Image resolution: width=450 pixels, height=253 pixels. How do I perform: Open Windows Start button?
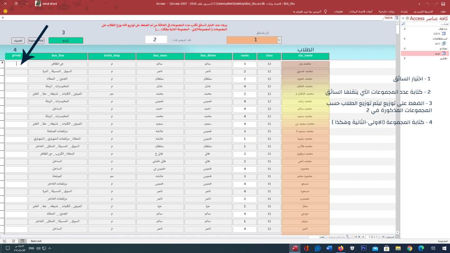tap(444, 248)
